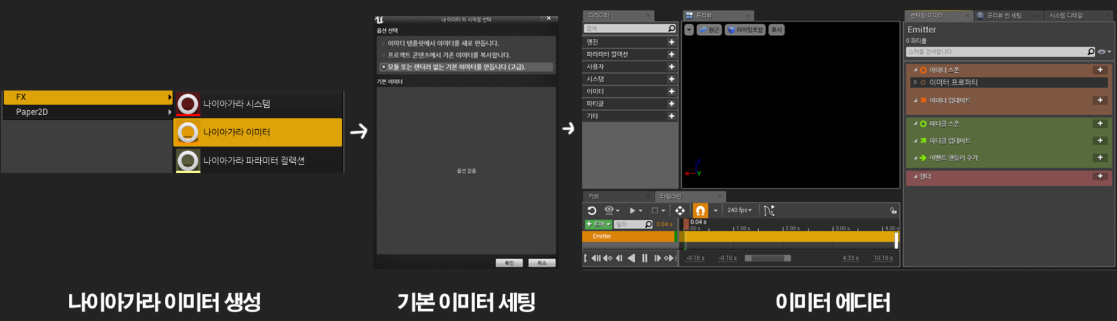The height and width of the screenshot is (321, 1117).
Task: Click the stack search magnifier icon
Action: (1091, 52)
